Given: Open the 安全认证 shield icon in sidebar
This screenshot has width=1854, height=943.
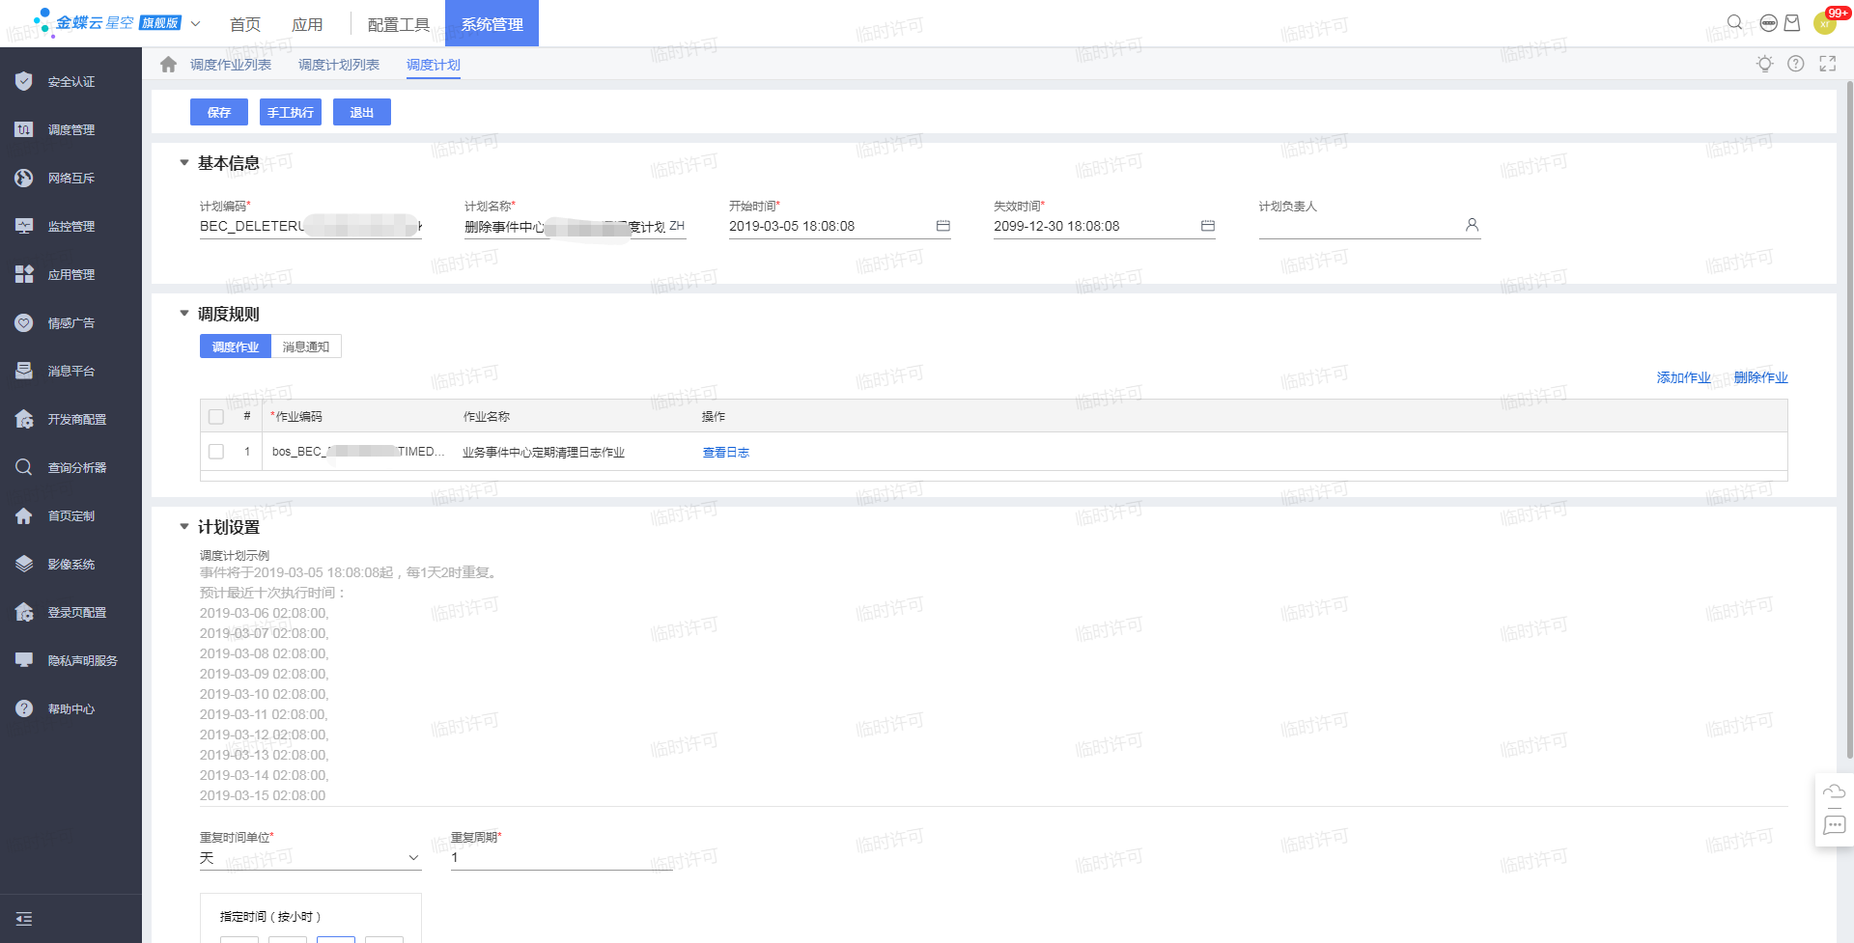Looking at the screenshot, I should point(24,81).
